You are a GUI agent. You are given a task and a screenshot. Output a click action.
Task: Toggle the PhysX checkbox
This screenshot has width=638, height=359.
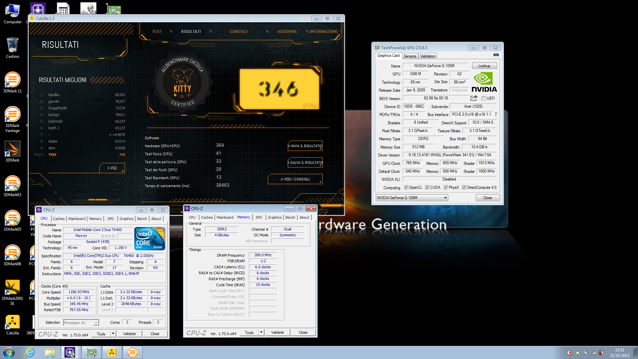[x=446, y=187]
